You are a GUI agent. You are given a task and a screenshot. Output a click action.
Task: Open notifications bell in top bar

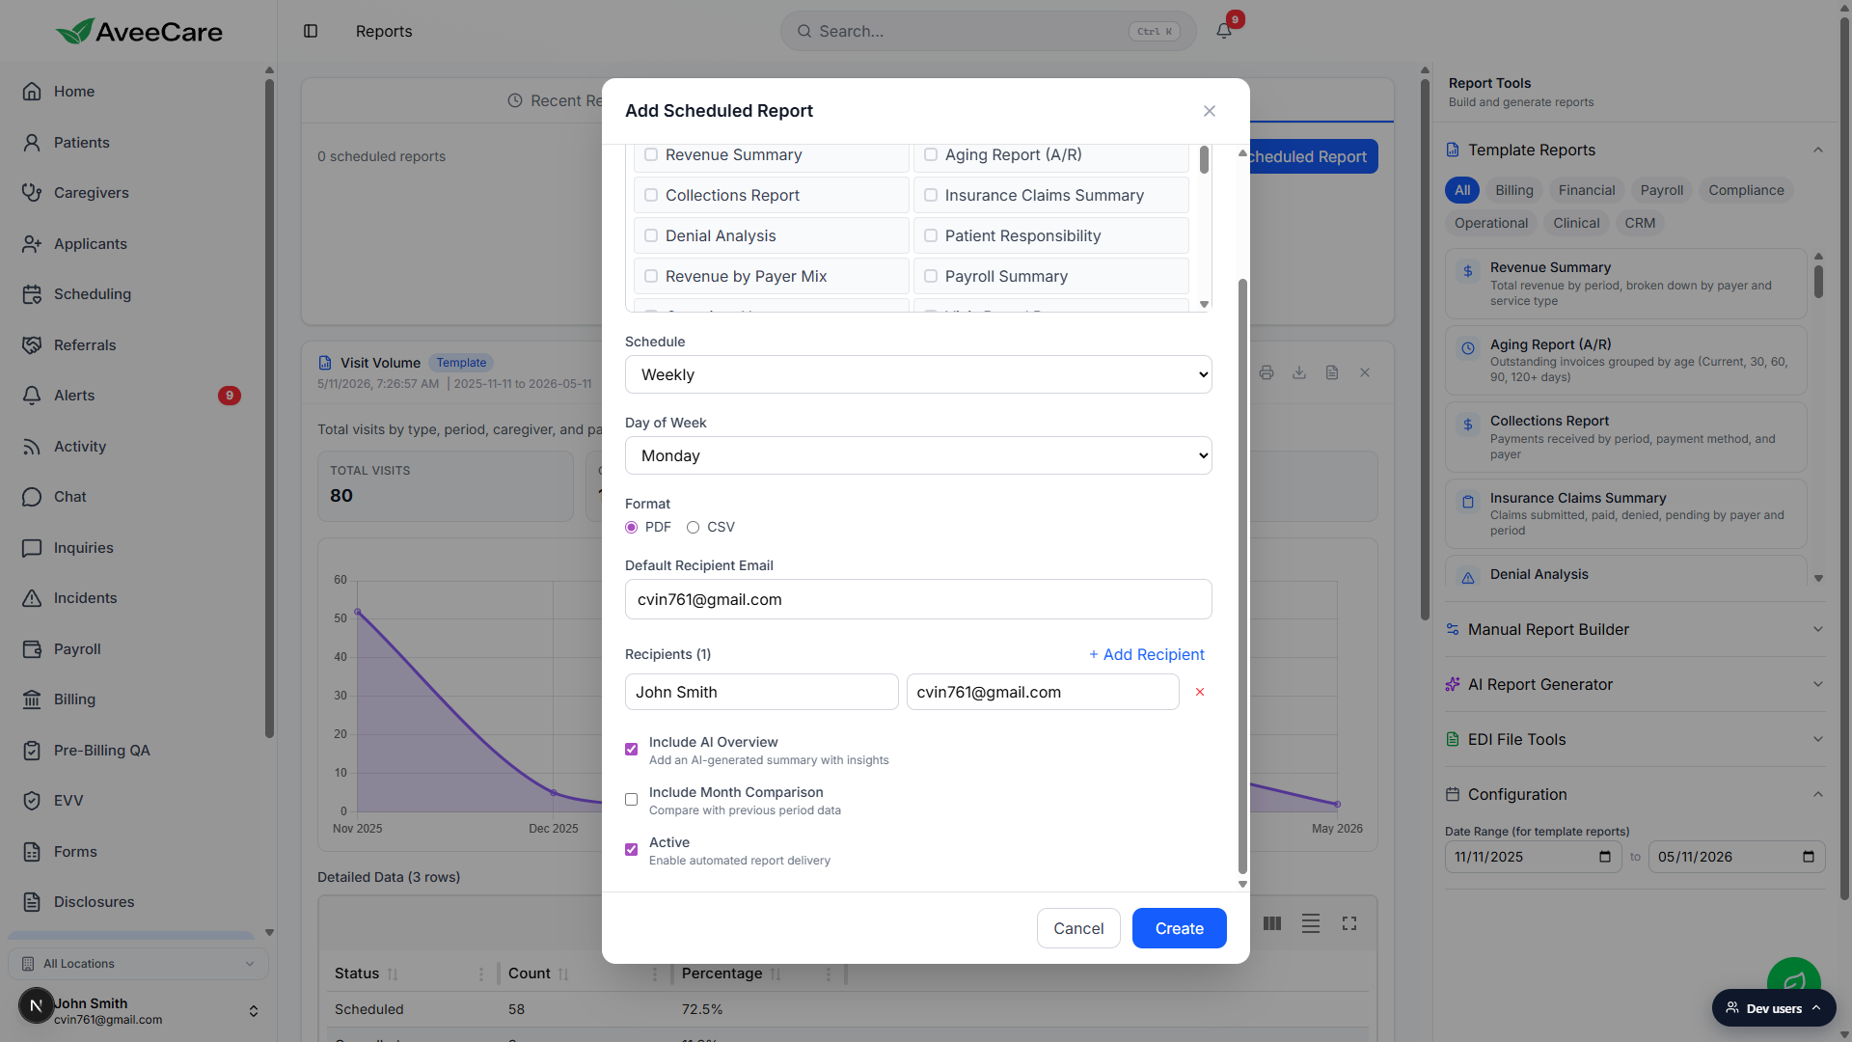pos(1224,31)
